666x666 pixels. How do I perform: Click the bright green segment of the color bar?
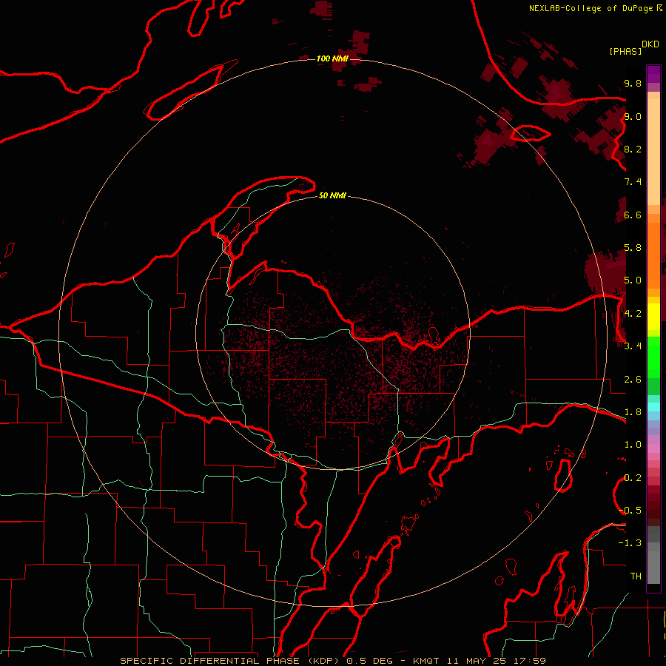coord(653,357)
